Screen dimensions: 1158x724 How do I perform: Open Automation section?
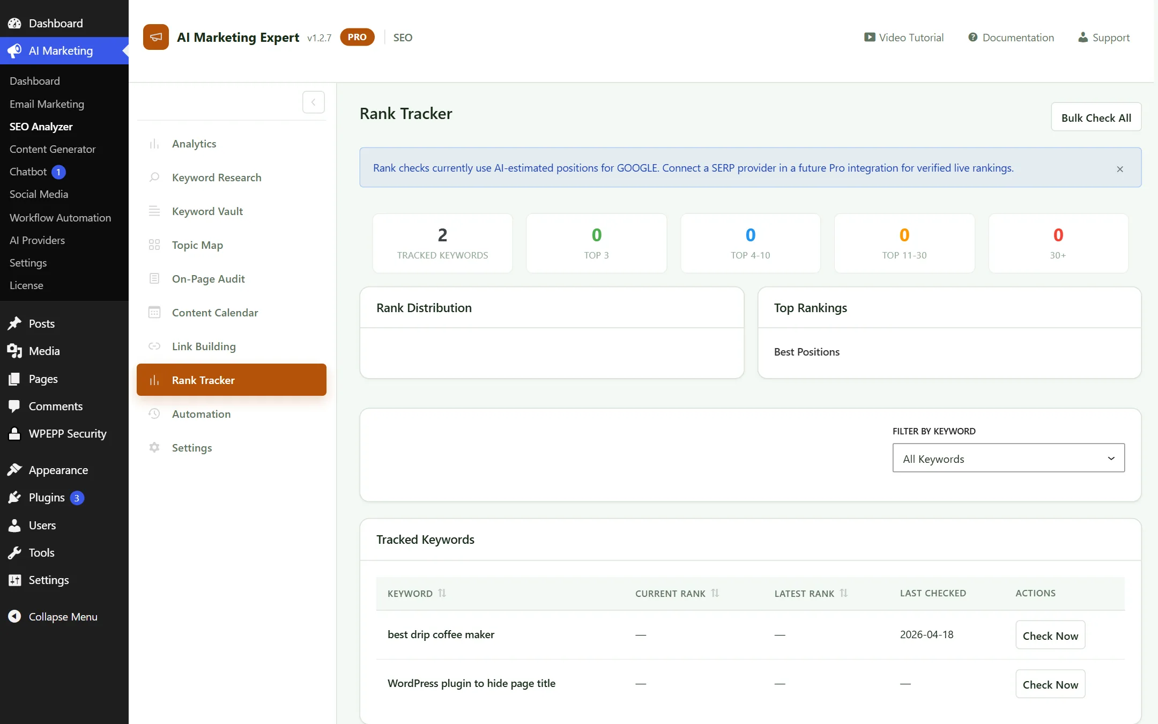point(232,414)
